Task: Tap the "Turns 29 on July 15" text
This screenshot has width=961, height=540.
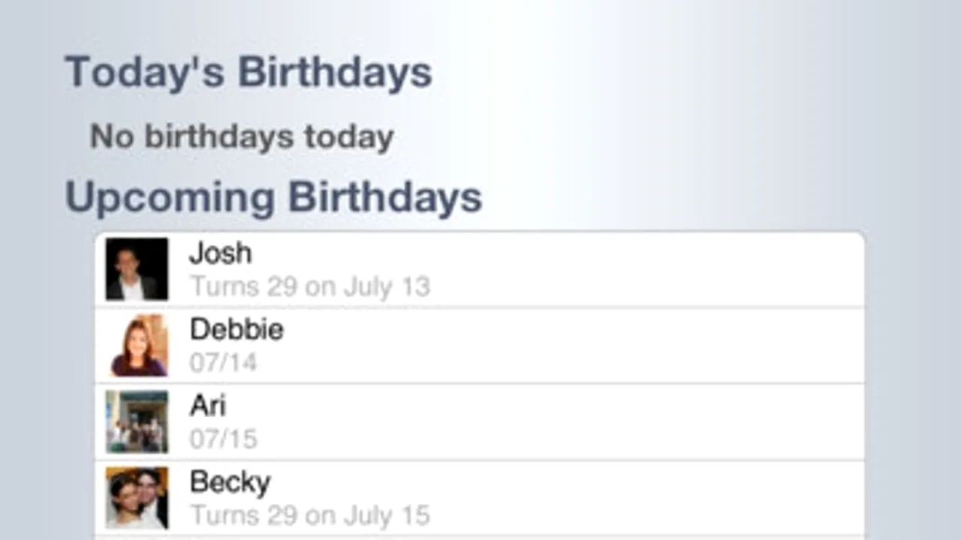Action: (309, 515)
